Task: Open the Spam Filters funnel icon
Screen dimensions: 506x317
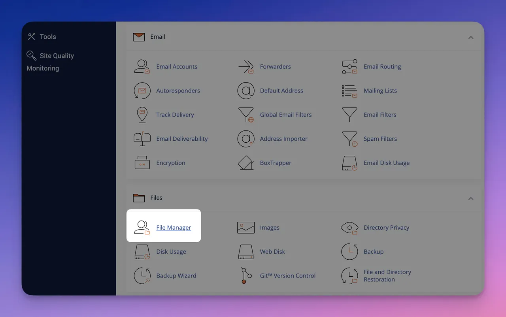Action: pyautogui.click(x=349, y=139)
